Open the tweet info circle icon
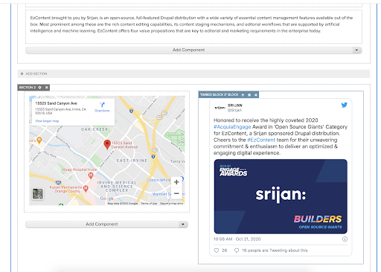The height and width of the screenshot is (272, 381). pos(345,239)
